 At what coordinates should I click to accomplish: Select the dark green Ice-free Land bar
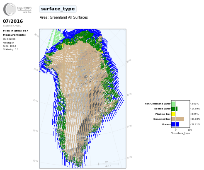pos(174,109)
